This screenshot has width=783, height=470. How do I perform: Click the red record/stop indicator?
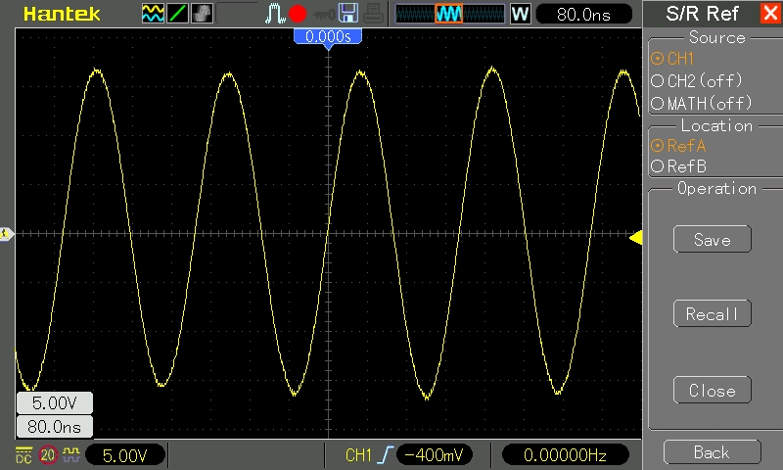coord(298,15)
